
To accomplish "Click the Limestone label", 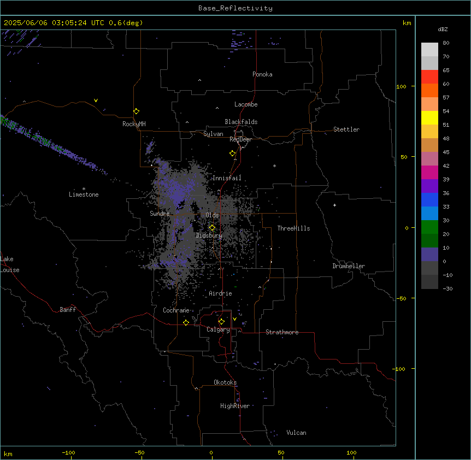I will [84, 194].
